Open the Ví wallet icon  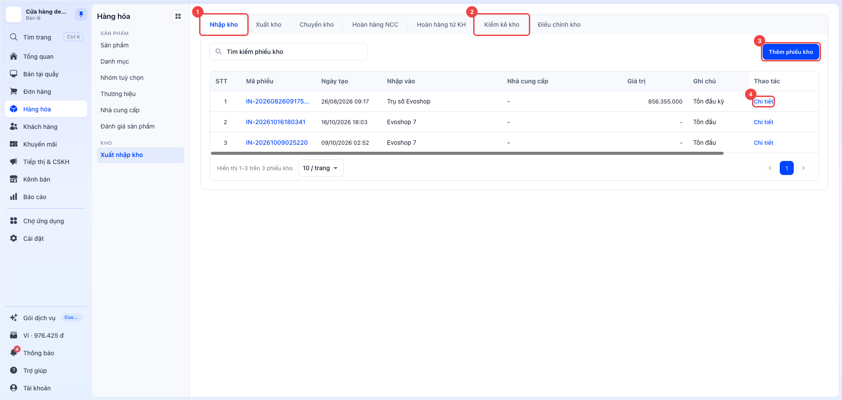click(x=14, y=335)
